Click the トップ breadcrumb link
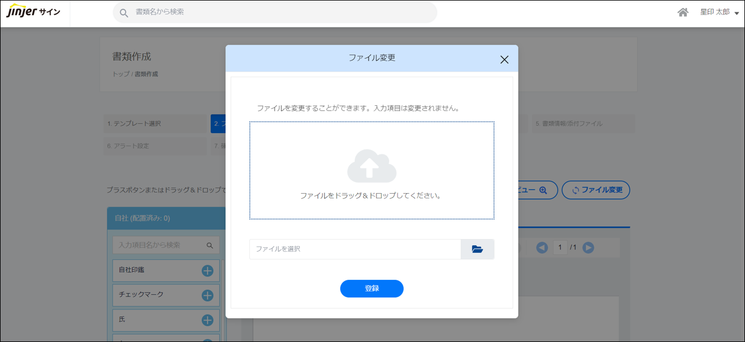The image size is (745, 342). 120,74
